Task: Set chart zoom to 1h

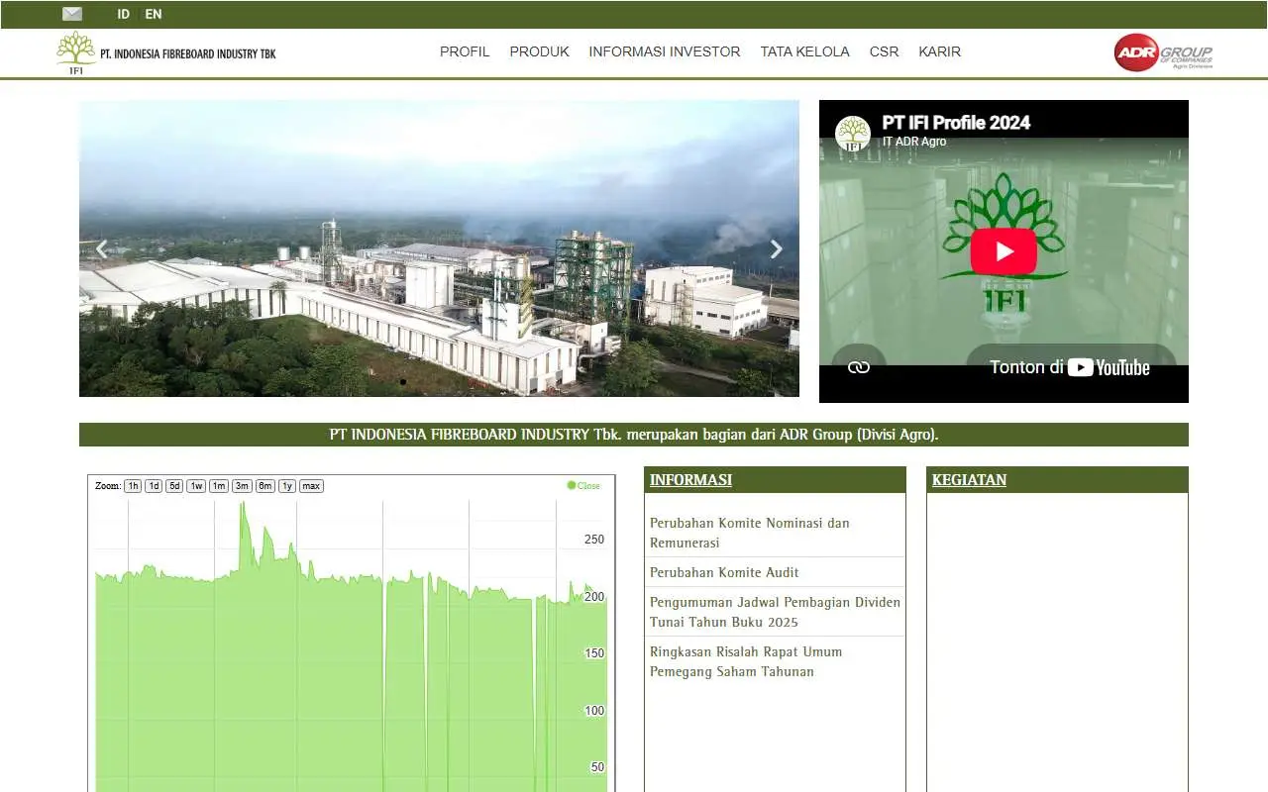Action: [x=133, y=486]
